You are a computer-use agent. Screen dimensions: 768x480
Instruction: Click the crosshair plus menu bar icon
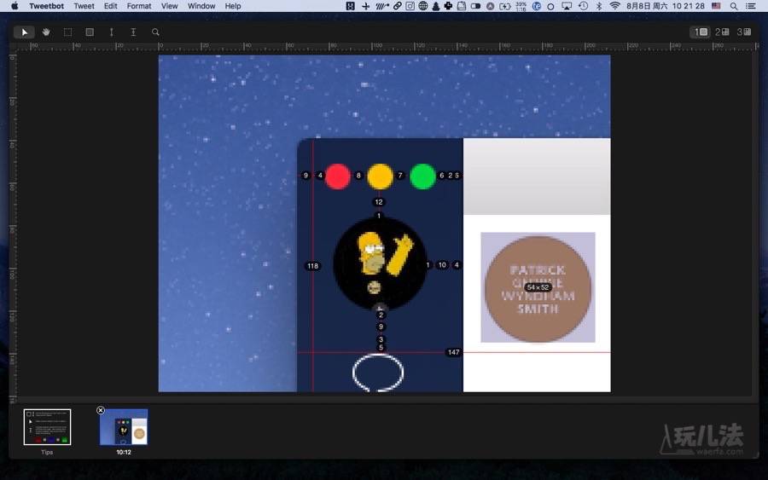(x=365, y=6)
